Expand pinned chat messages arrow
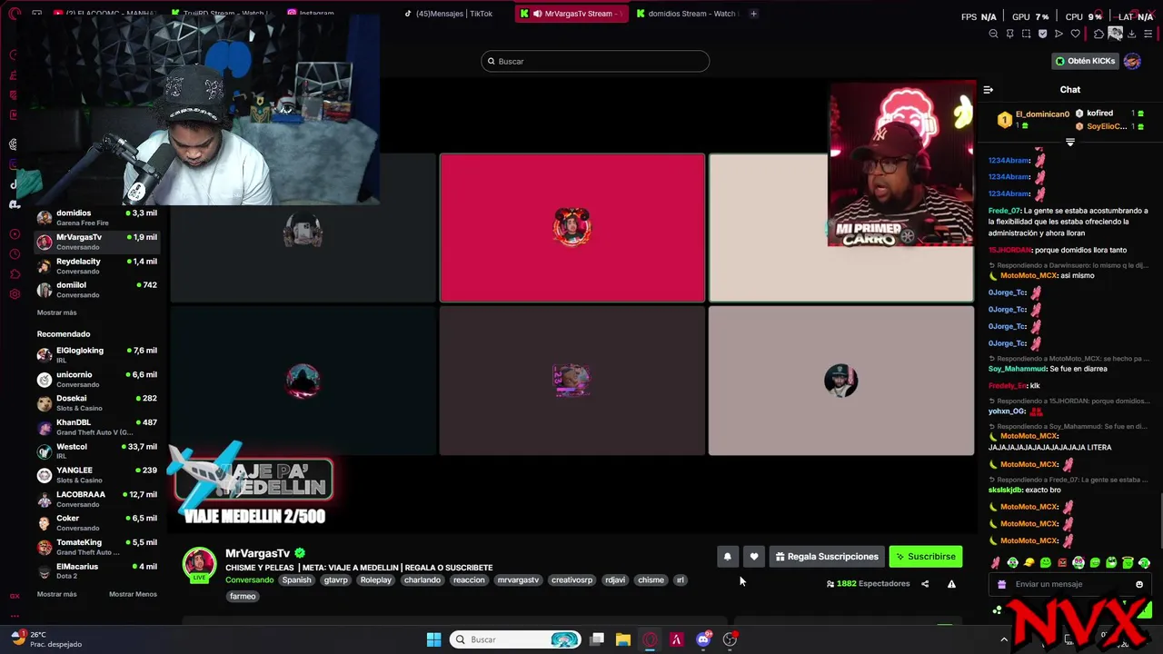This screenshot has width=1163, height=654. click(x=1069, y=142)
